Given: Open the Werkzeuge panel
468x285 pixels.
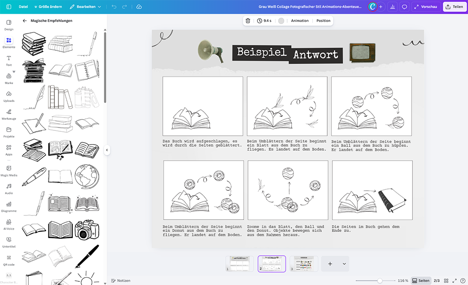Looking at the screenshot, I should (9, 114).
